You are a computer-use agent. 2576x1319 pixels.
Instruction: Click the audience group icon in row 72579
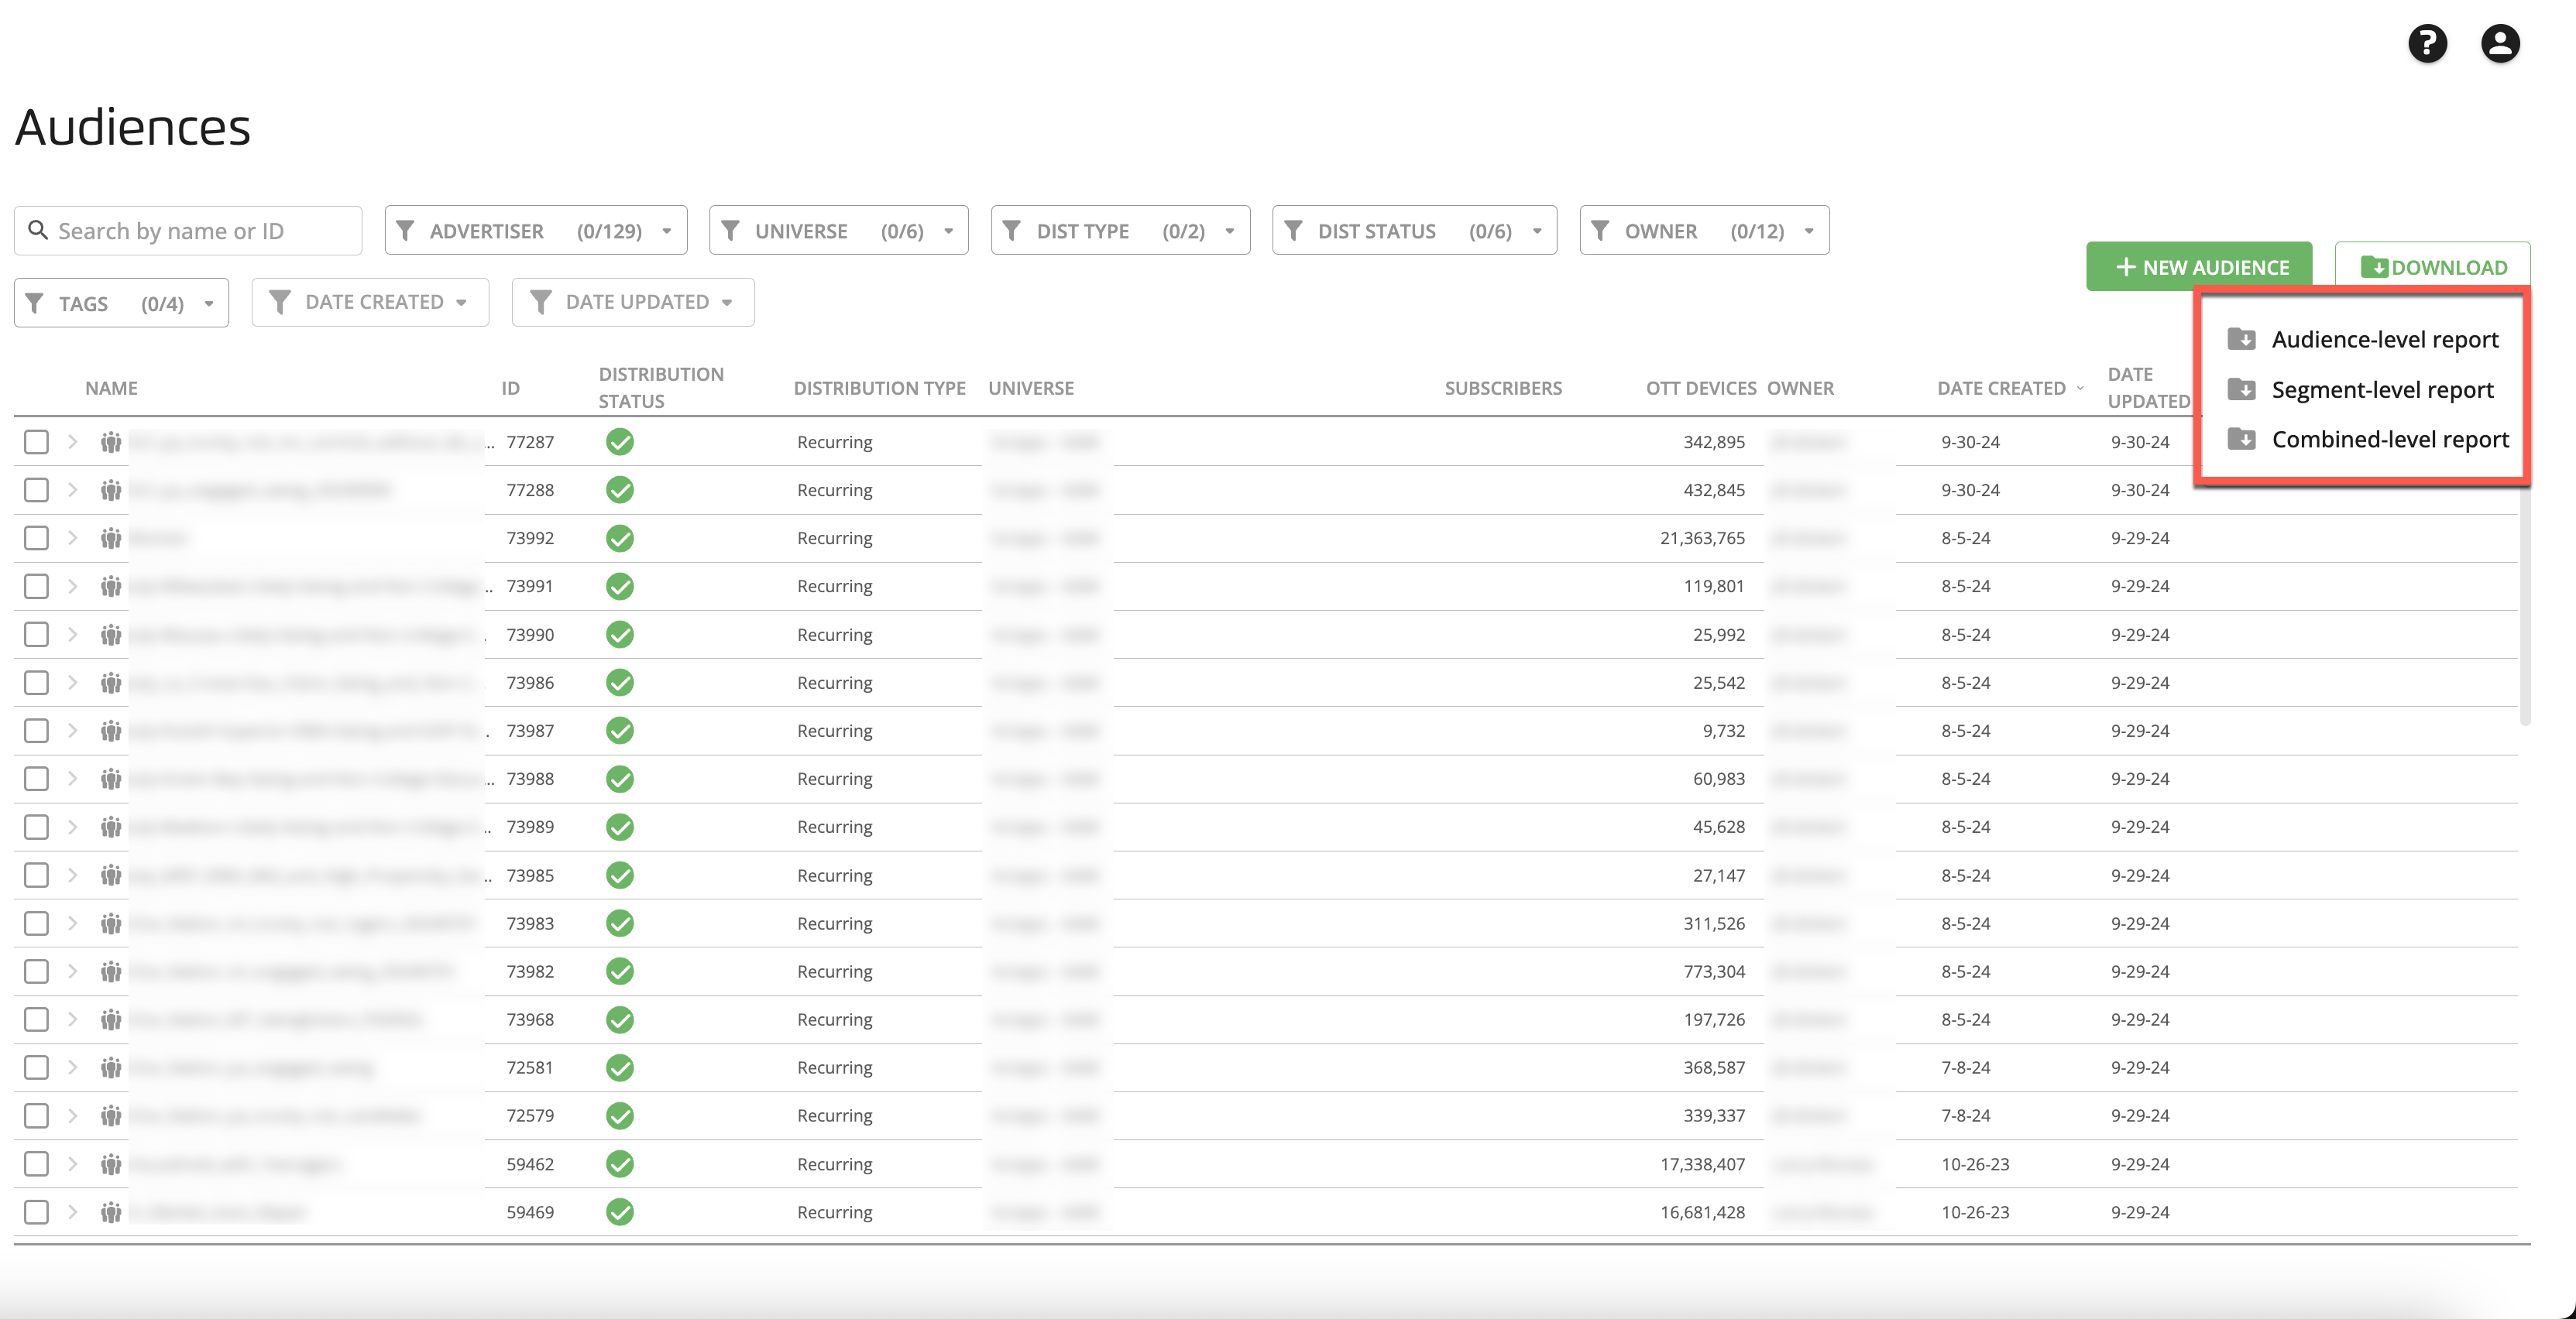pos(111,1115)
